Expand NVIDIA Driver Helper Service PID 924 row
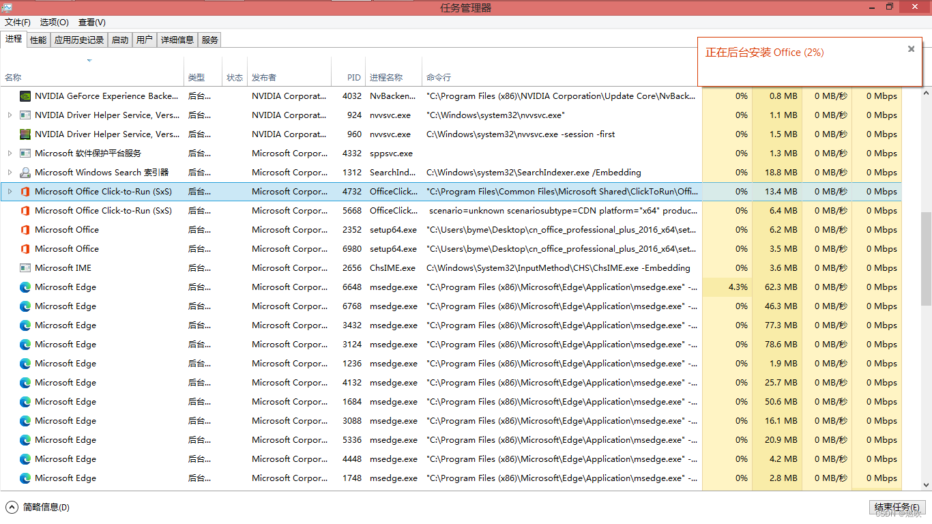 10,115
